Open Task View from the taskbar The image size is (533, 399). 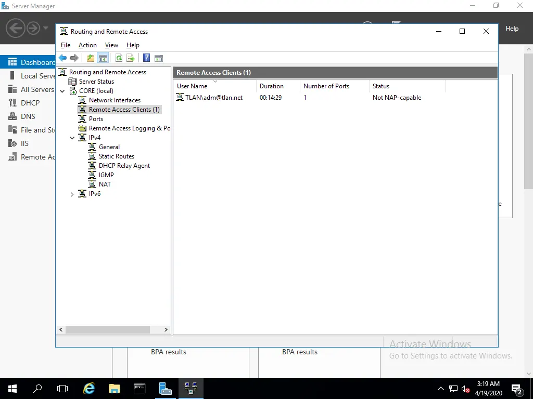pyautogui.click(x=62, y=389)
